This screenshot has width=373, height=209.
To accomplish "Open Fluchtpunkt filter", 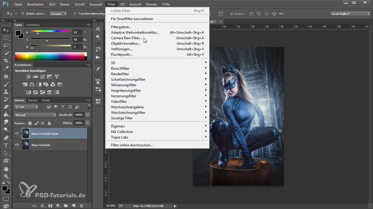I will click(x=157, y=55).
